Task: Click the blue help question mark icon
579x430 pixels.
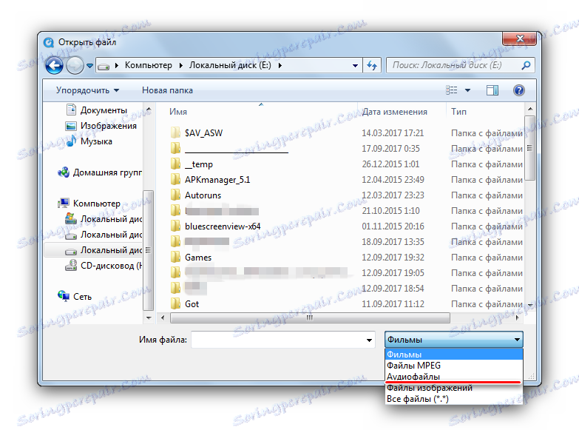Action: [519, 90]
